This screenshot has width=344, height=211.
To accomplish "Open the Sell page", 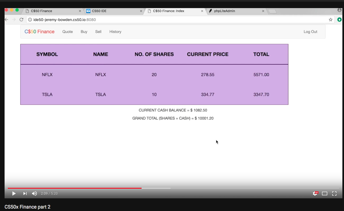I will 98,32.
